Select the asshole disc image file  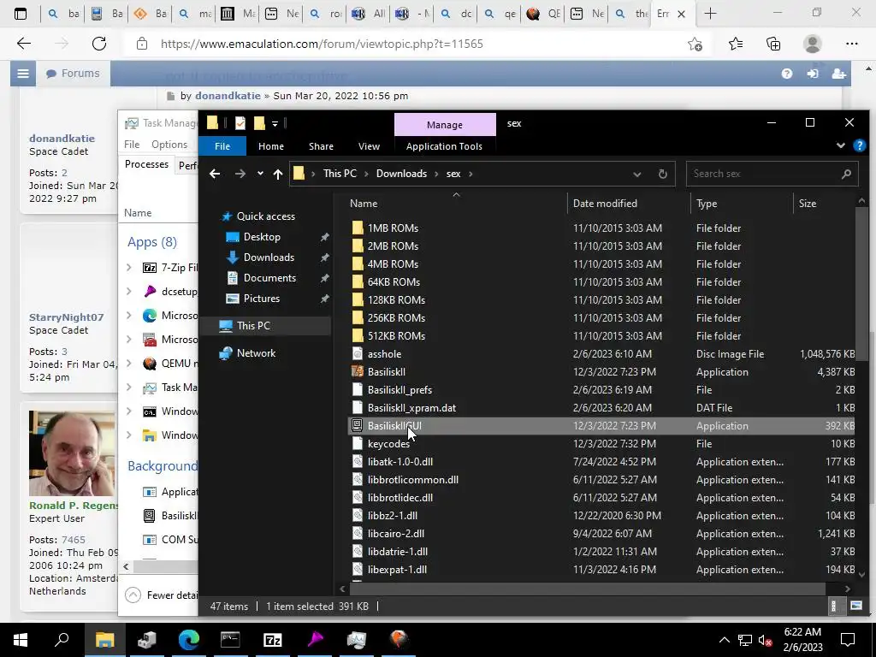tap(384, 353)
